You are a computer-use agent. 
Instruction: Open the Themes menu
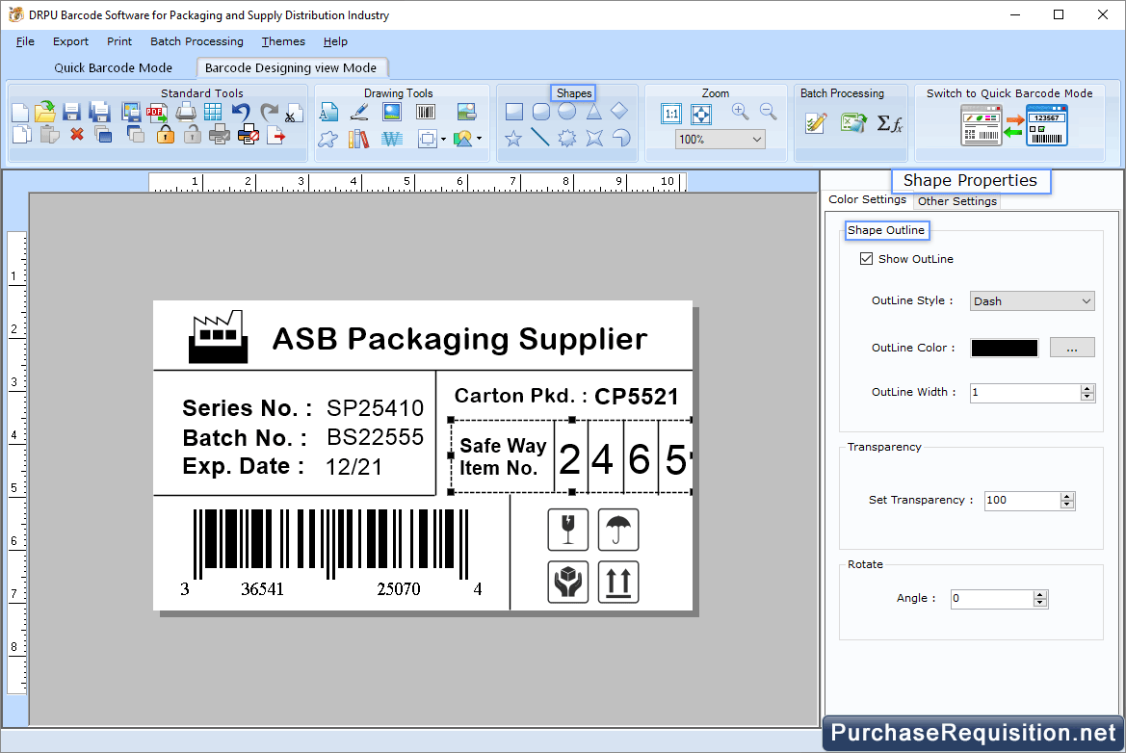click(x=282, y=41)
